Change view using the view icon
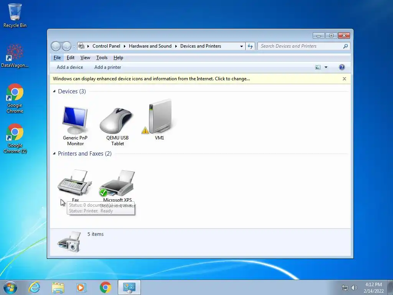393x295 pixels. coord(318,67)
